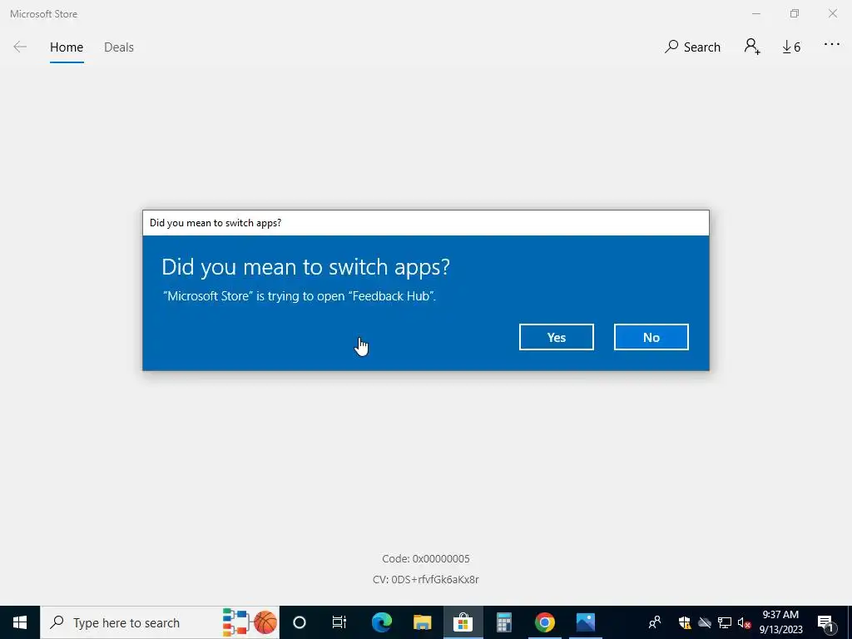
Task: Open People icon in system tray
Action: 655,622
